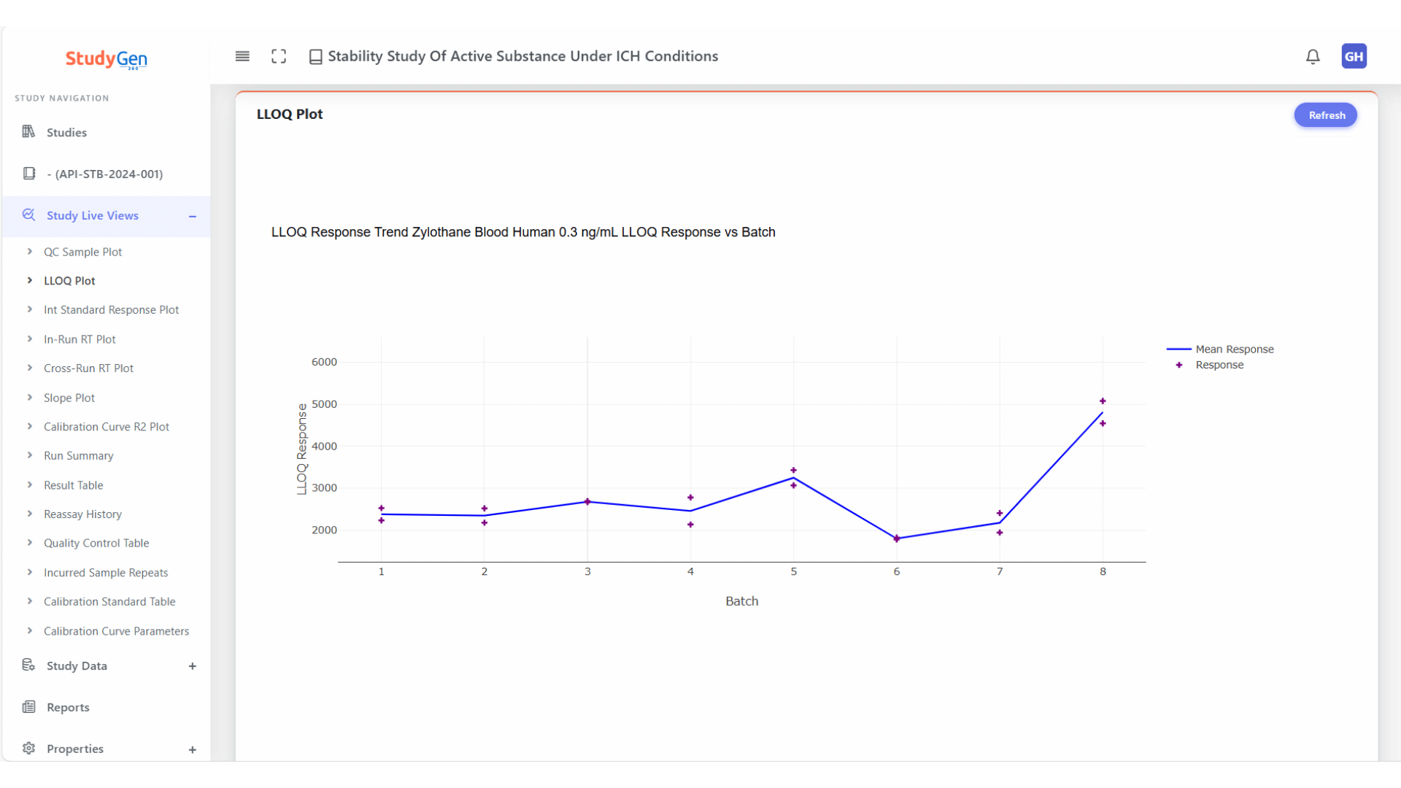The width and height of the screenshot is (1401, 788).
Task: Click the Study Data database icon
Action: 28,665
